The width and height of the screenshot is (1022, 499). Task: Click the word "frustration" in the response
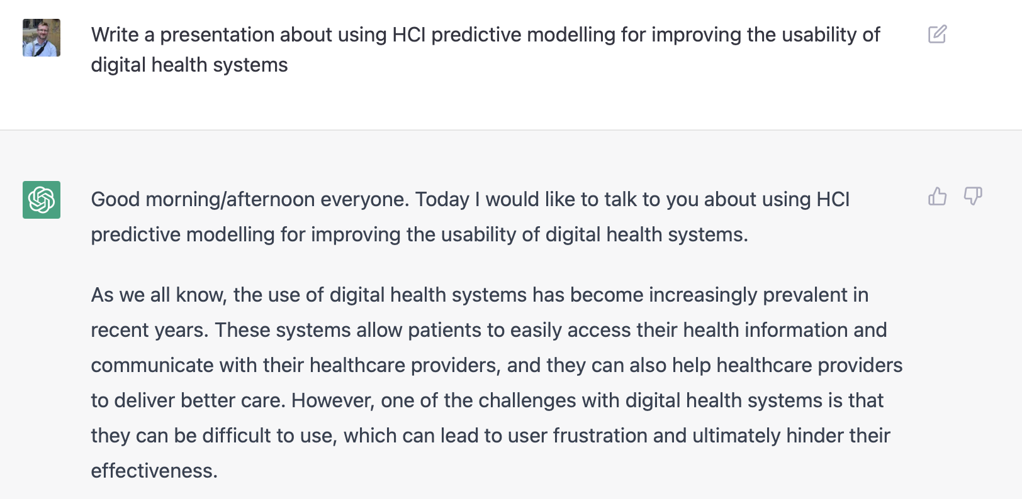600,436
